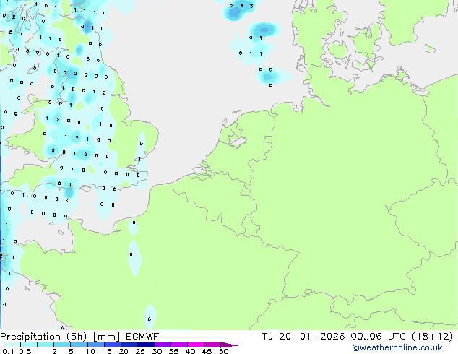Click the '10' legend scale value
The height and width of the screenshot is (354, 458).
coord(90,351)
